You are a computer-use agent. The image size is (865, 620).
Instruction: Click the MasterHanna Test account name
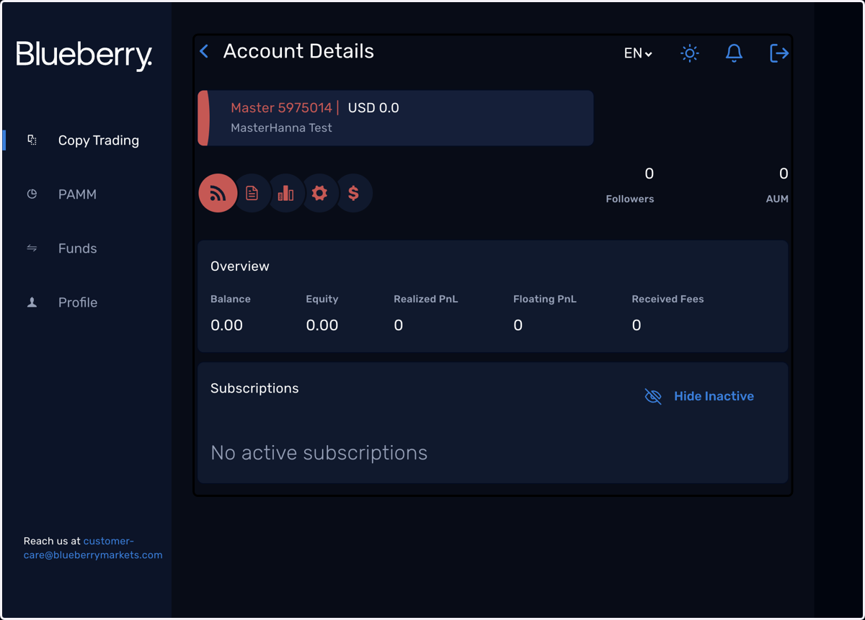[281, 127]
